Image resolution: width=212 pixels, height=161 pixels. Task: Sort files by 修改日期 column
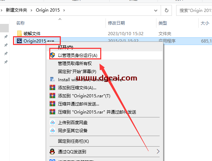(116, 23)
